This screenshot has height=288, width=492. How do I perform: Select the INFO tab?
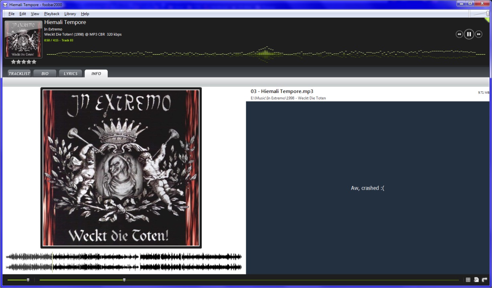click(96, 73)
